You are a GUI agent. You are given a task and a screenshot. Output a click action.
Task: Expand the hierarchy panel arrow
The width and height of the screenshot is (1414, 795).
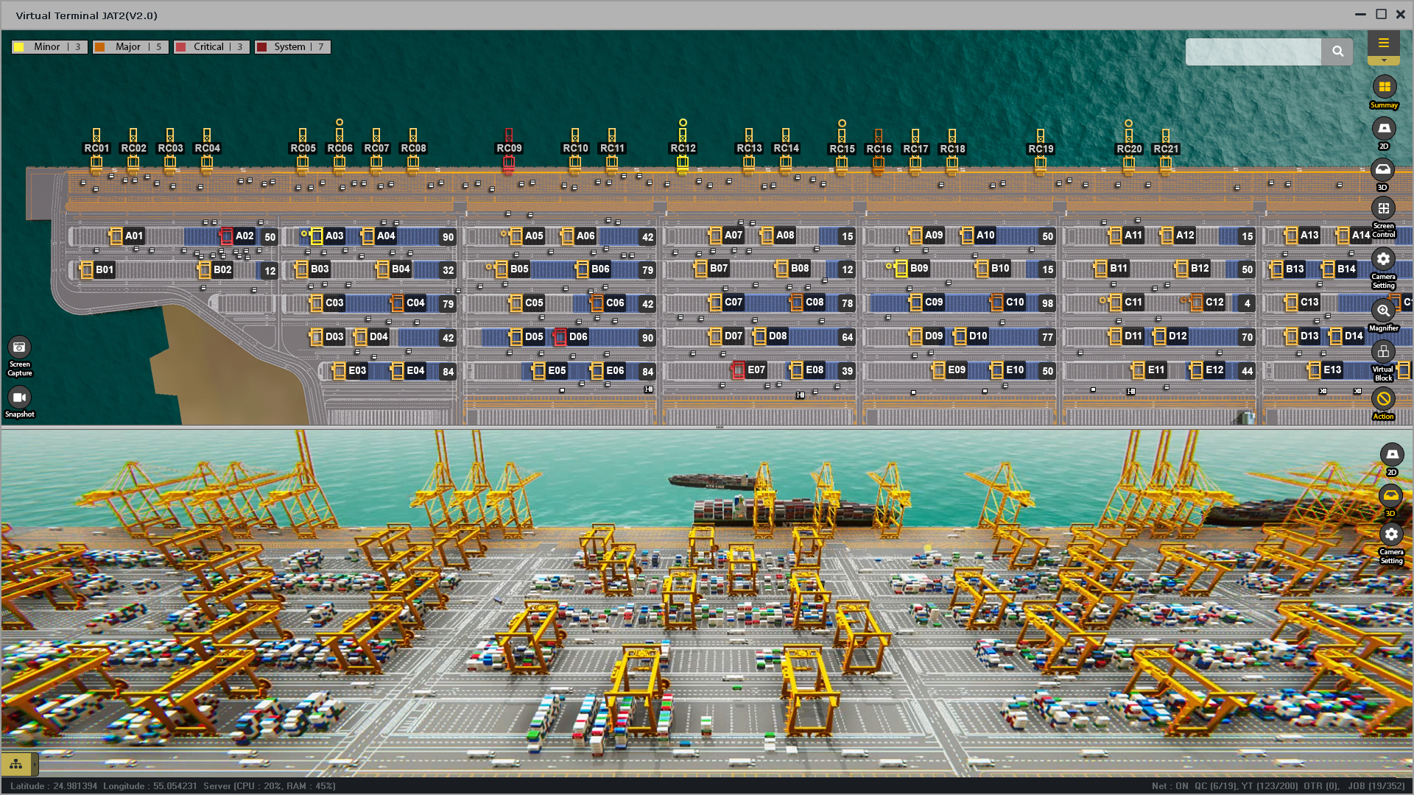pyautogui.click(x=35, y=764)
